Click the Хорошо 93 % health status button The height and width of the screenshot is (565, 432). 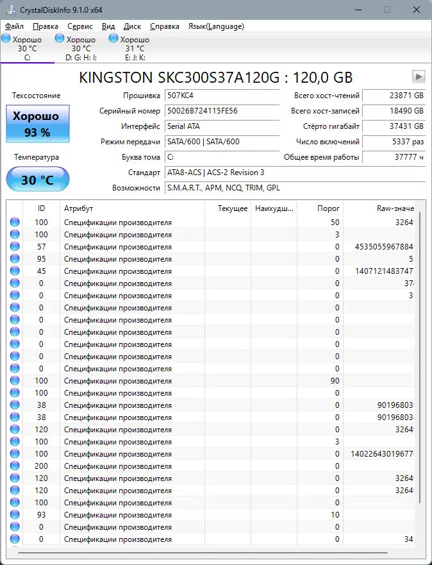coord(38,124)
